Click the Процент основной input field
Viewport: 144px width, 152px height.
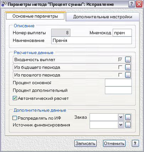pos(118,83)
